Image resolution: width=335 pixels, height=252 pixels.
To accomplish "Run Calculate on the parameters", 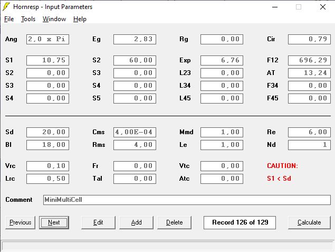I will tap(309, 222).
